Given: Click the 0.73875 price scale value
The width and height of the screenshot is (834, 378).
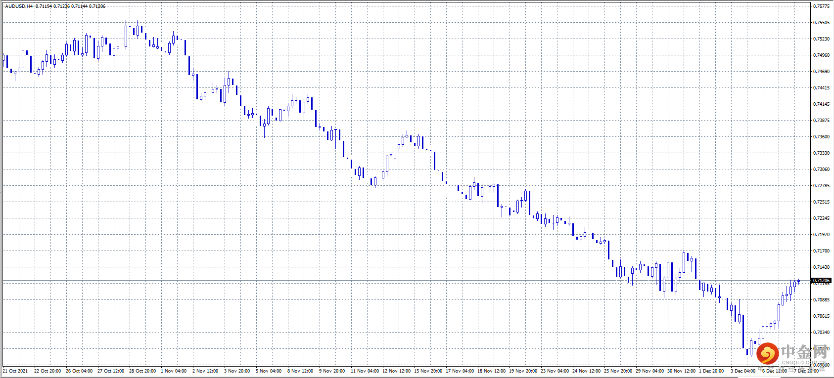Looking at the screenshot, I should 821,121.
